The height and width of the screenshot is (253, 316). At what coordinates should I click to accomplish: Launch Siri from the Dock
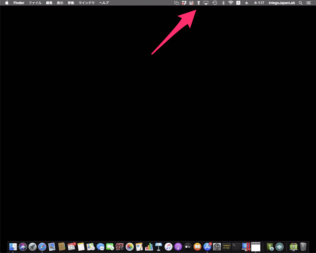(23, 247)
